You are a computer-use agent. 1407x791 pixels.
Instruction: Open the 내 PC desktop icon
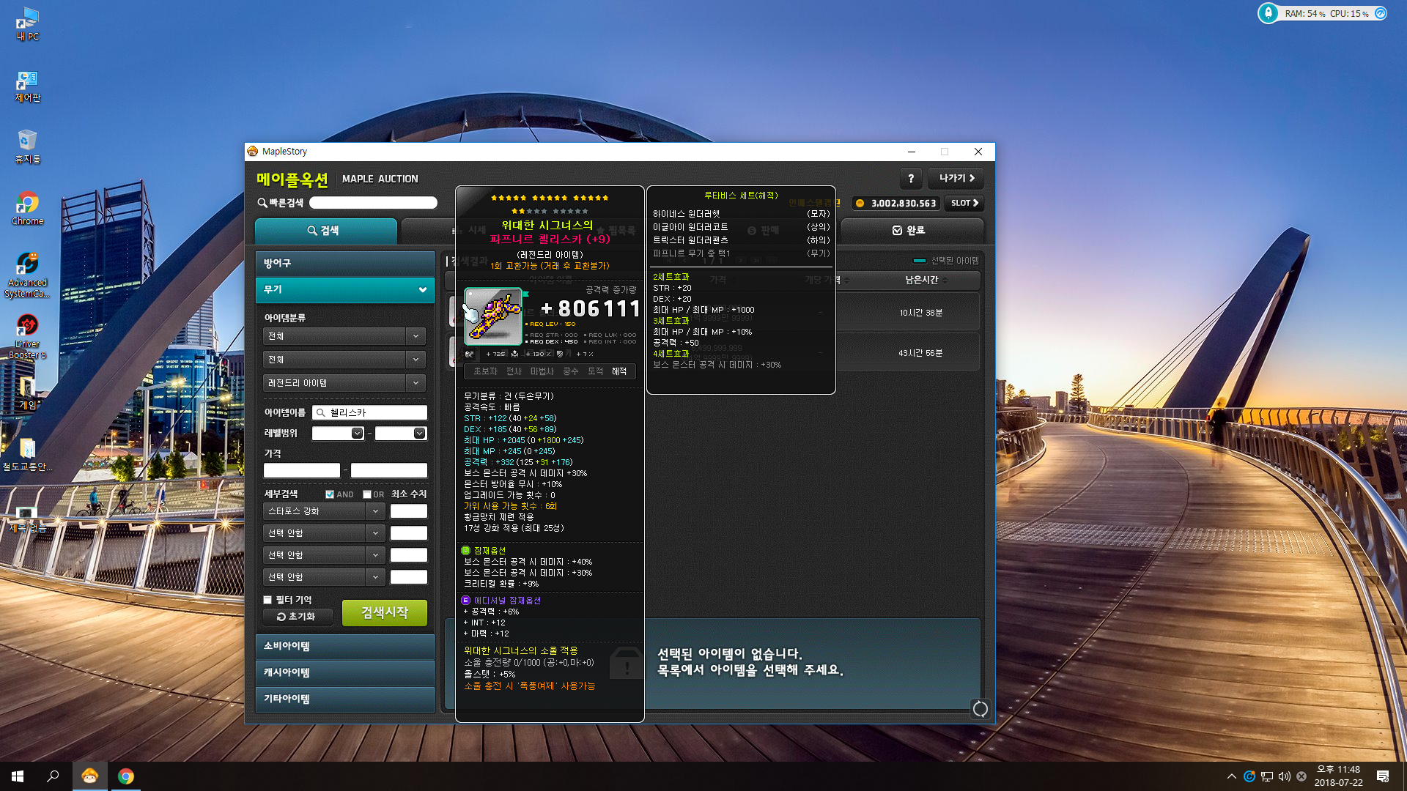coord(28,23)
